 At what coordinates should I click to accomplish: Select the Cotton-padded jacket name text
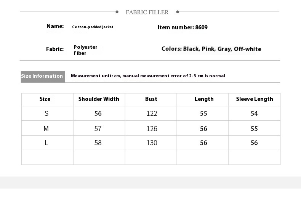(93, 27)
